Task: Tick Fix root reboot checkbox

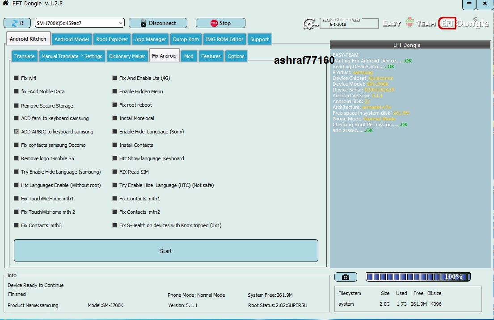Action: tap(115, 105)
